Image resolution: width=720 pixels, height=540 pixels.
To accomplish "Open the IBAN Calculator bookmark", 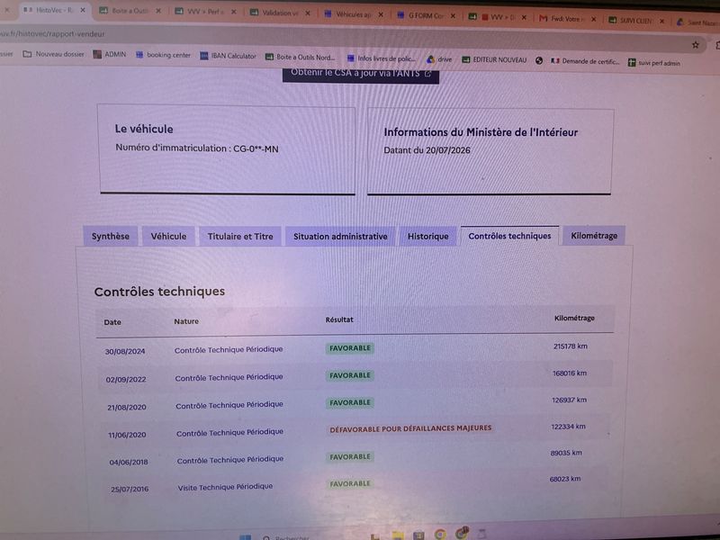I will click(228, 56).
